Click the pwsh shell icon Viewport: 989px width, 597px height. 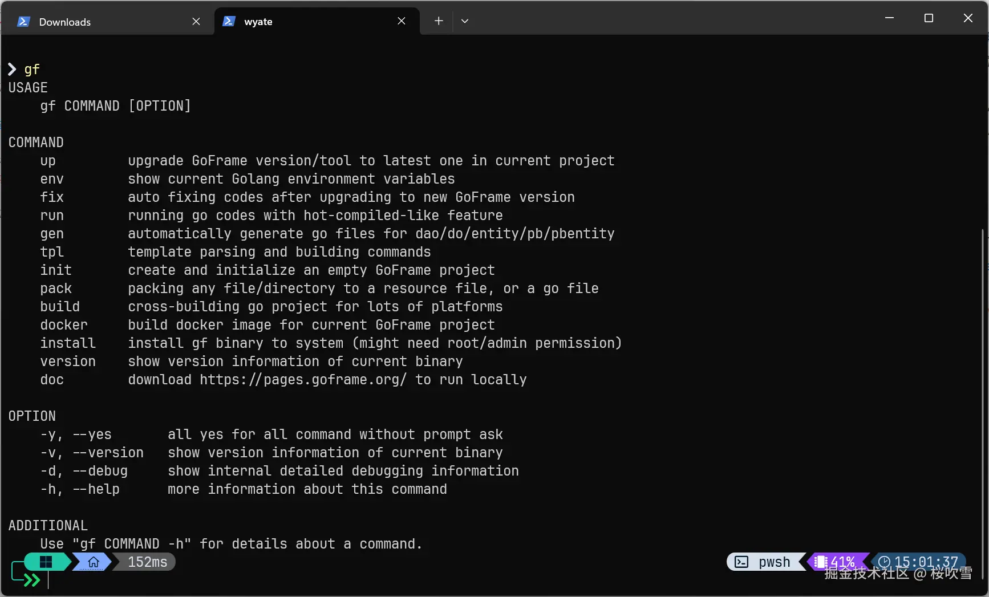[741, 562]
